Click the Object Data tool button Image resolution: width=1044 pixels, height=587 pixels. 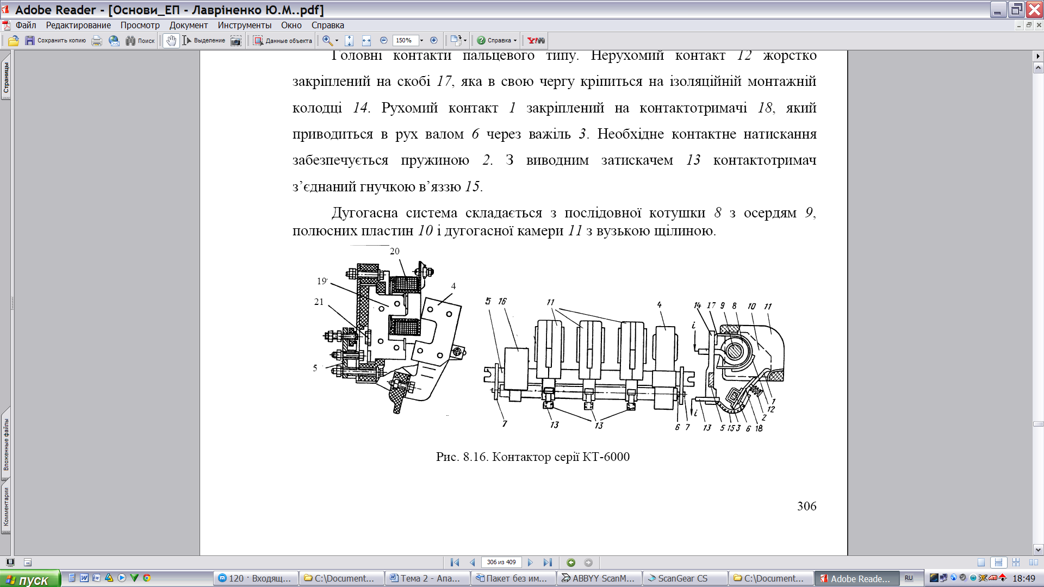tap(283, 41)
